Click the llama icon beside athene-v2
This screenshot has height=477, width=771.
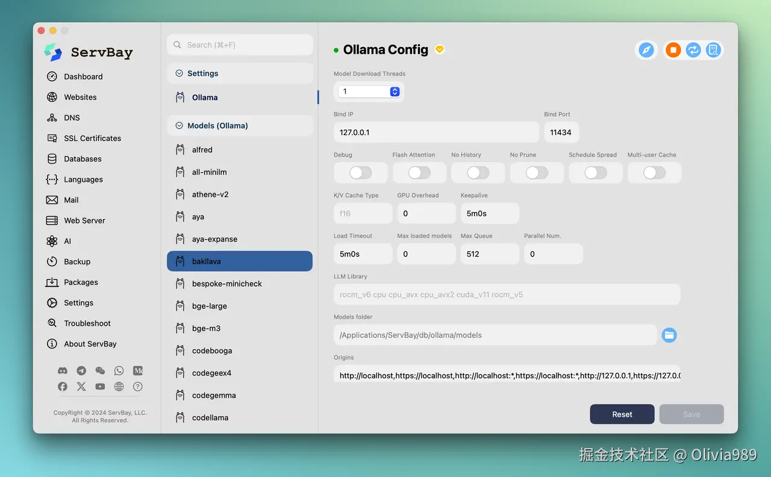tap(180, 194)
